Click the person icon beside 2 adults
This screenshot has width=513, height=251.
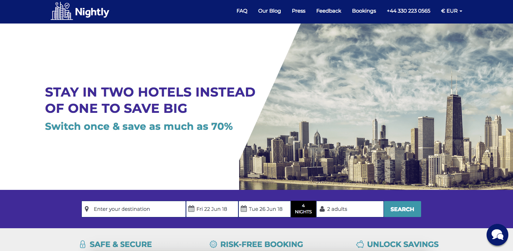322,209
